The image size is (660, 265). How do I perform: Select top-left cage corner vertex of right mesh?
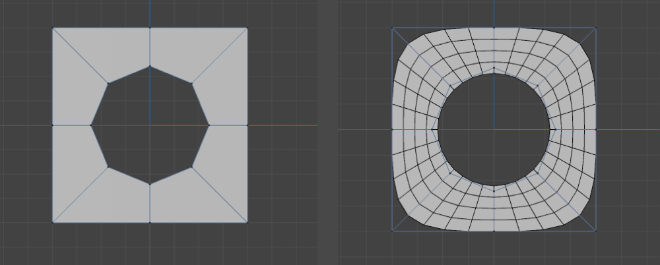392,28
